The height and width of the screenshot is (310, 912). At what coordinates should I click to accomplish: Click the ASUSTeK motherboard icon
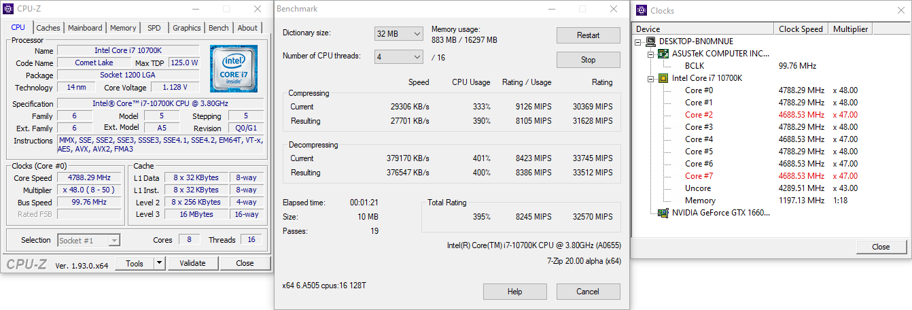663,54
